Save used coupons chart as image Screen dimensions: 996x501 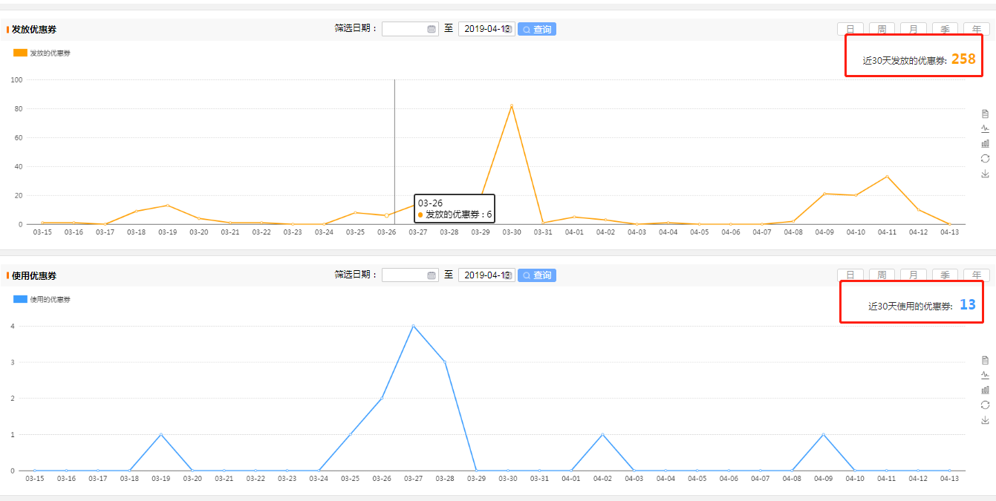[985, 420]
